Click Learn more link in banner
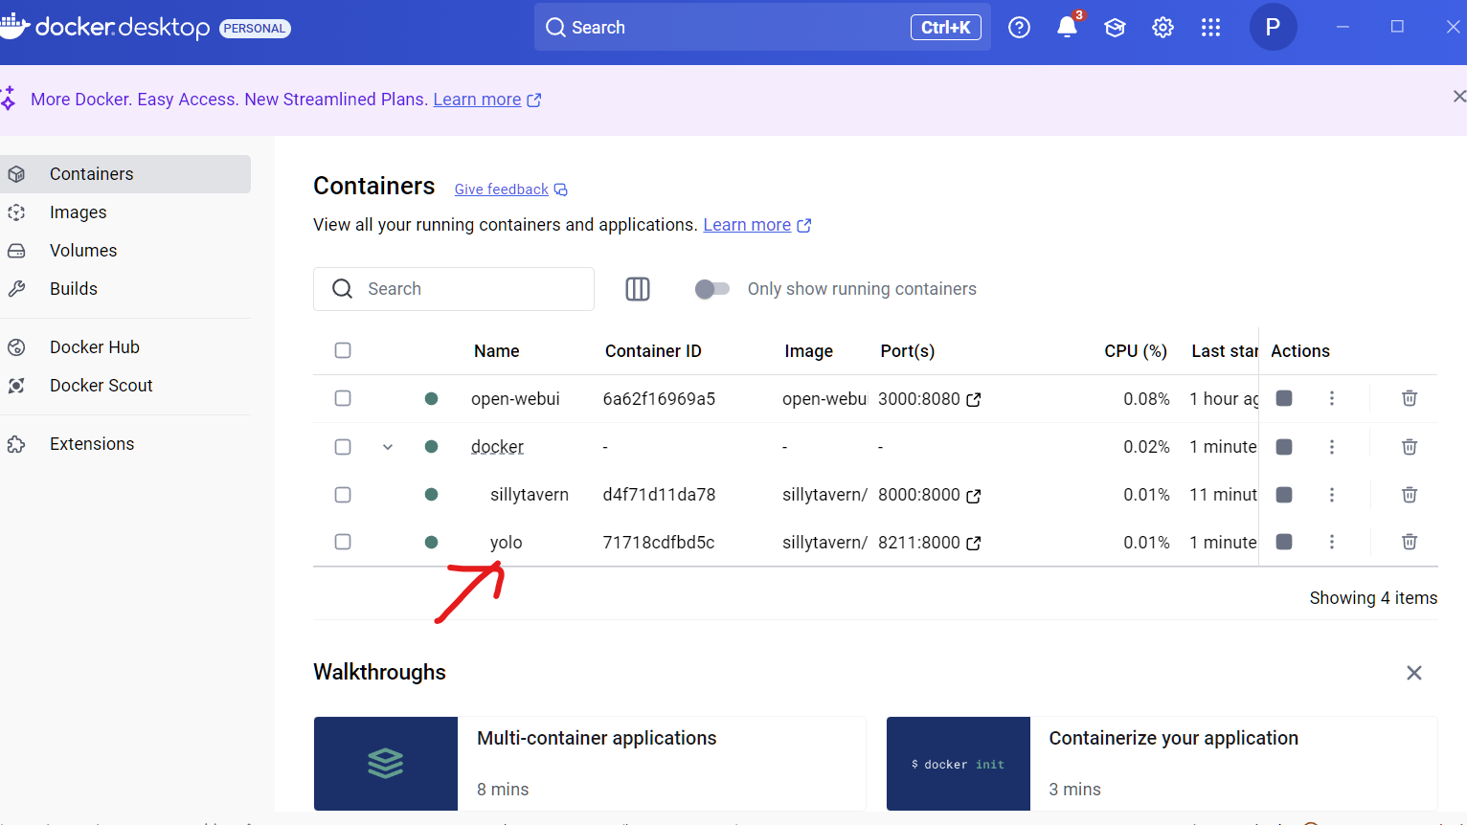This screenshot has height=825, width=1467. pyautogui.click(x=477, y=100)
